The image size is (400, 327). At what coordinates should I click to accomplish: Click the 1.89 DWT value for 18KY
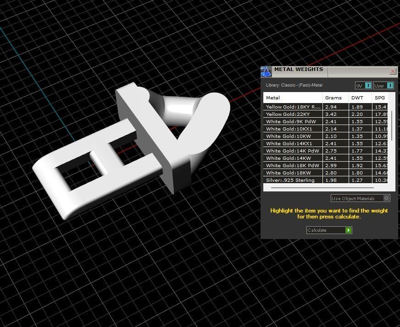[357, 107]
